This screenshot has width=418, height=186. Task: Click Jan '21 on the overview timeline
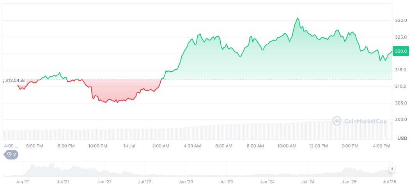tap(23, 182)
